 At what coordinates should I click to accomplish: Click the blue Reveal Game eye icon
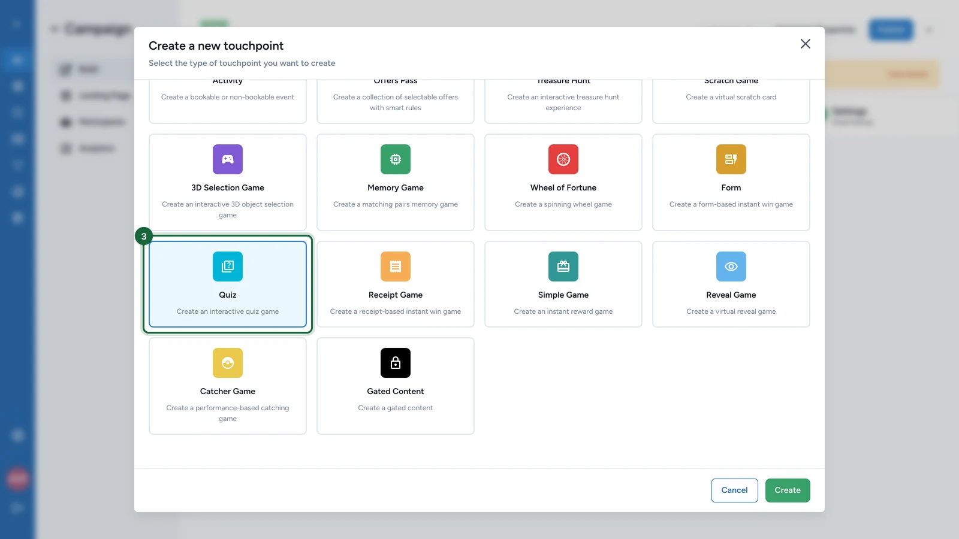coord(731,267)
